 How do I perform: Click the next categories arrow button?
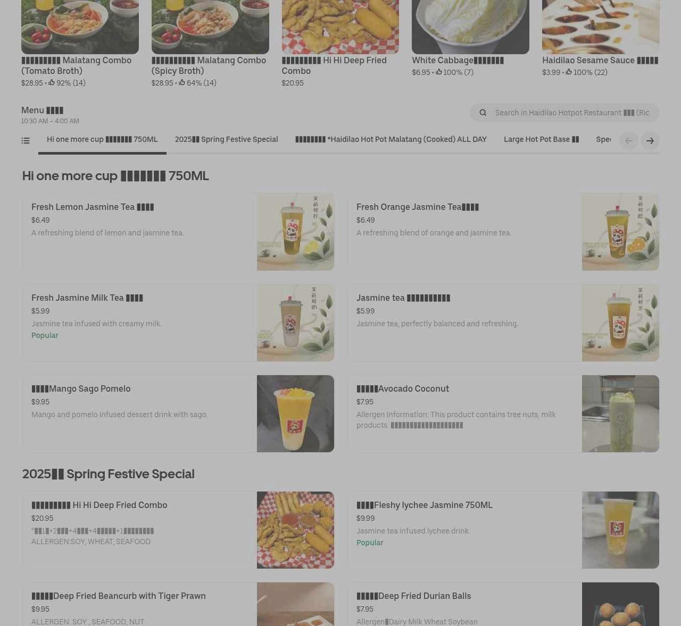(650, 141)
